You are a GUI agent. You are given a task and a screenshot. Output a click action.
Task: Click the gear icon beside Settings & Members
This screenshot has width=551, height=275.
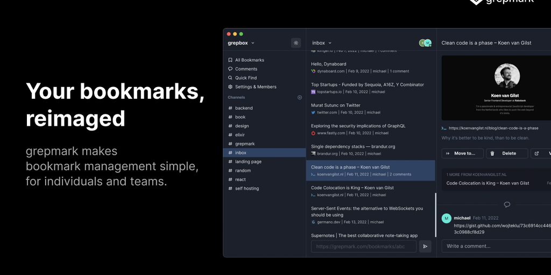pyautogui.click(x=230, y=86)
